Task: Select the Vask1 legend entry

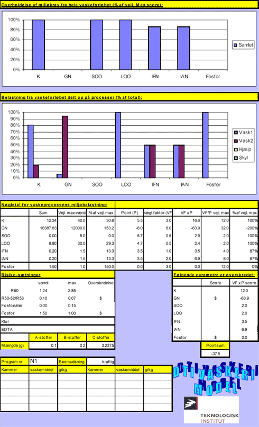Action: (244, 132)
